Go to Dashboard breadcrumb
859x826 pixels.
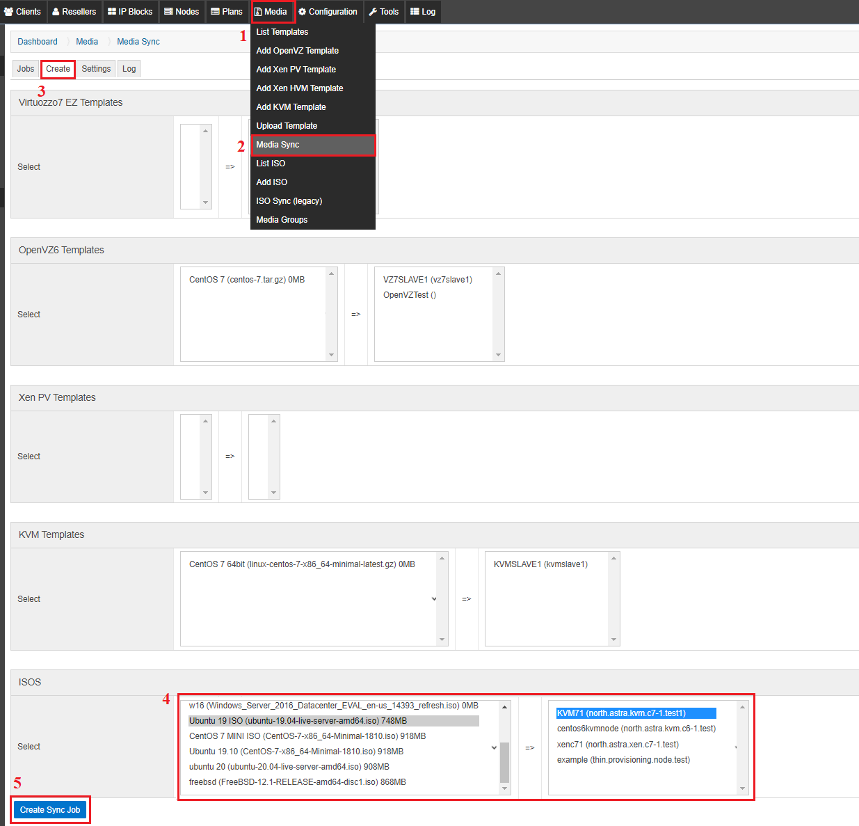pos(38,42)
